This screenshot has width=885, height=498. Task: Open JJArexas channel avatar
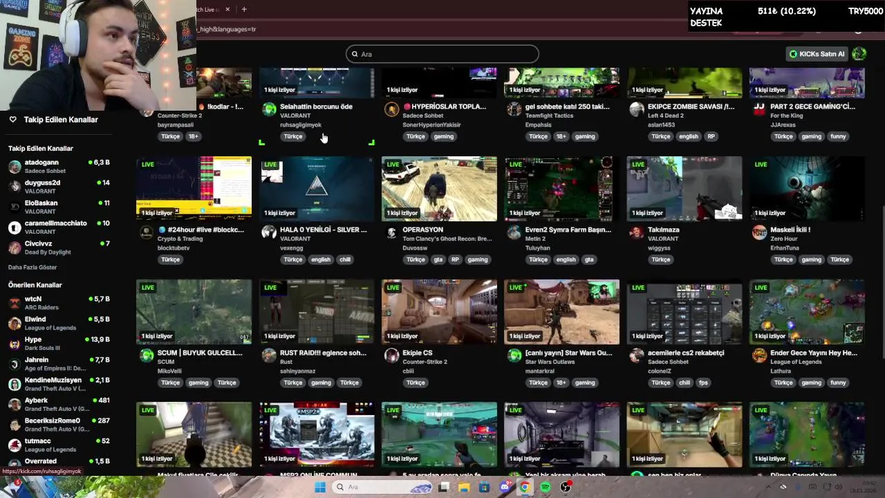tap(759, 109)
